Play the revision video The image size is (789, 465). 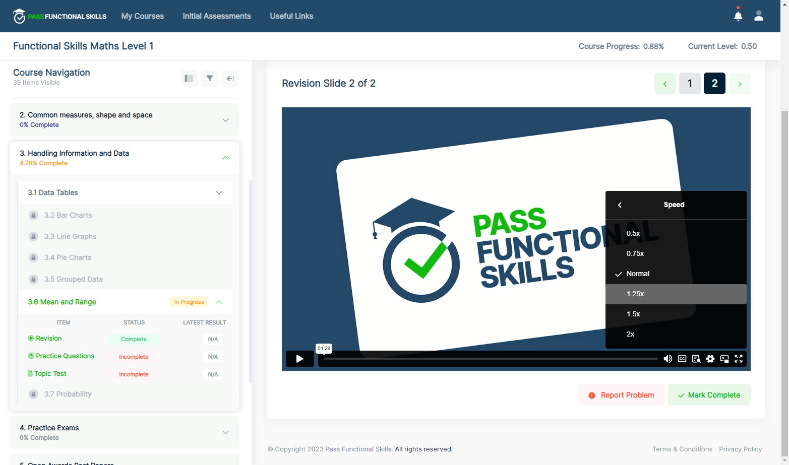[x=300, y=359]
